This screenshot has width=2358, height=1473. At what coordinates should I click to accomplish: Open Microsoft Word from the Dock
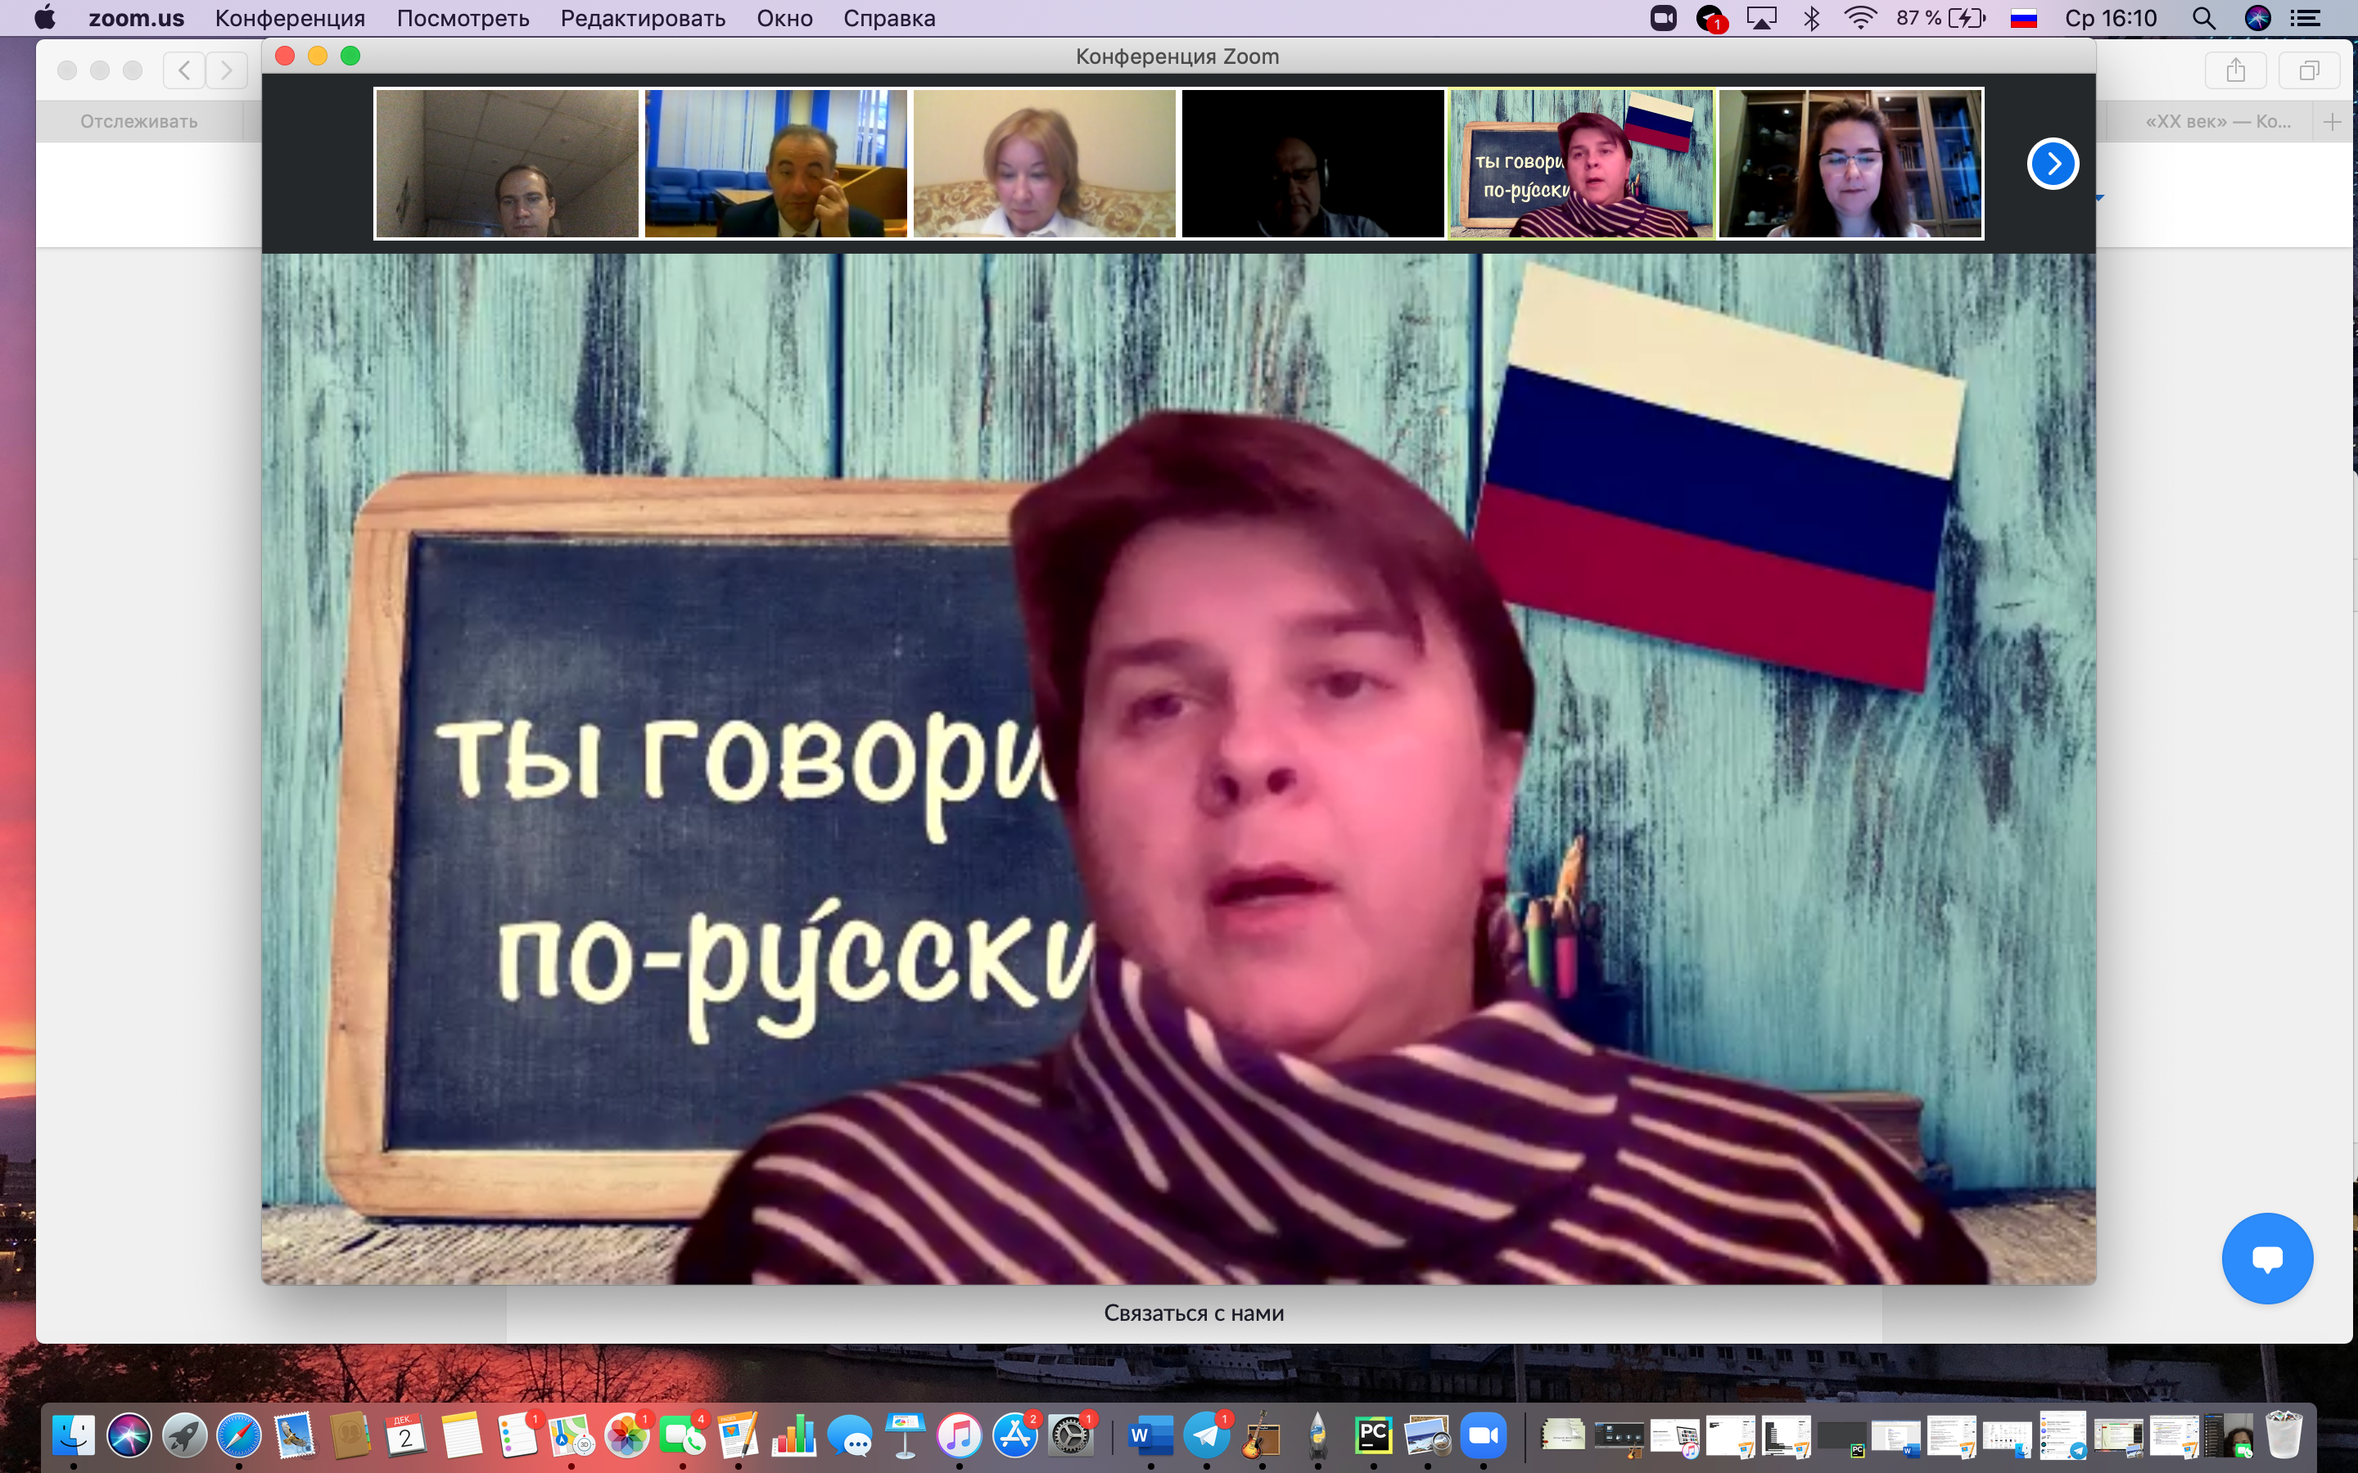1150,1435
